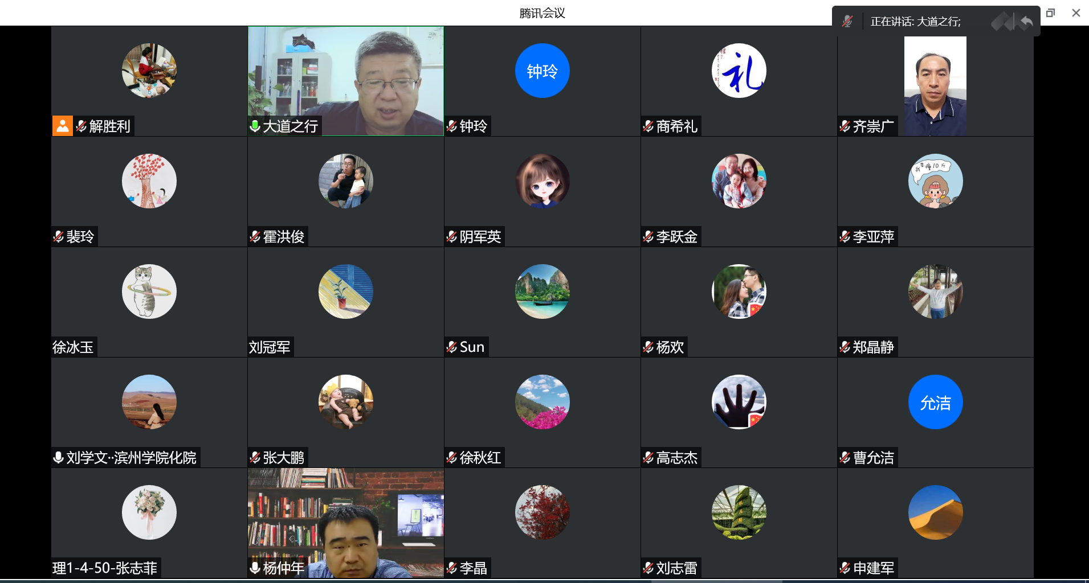Image resolution: width=1089 pixels, height=583 pixels.
Task: Click 徐冰玉's cat with hula hoop avatar
Action: pos(149,291)
